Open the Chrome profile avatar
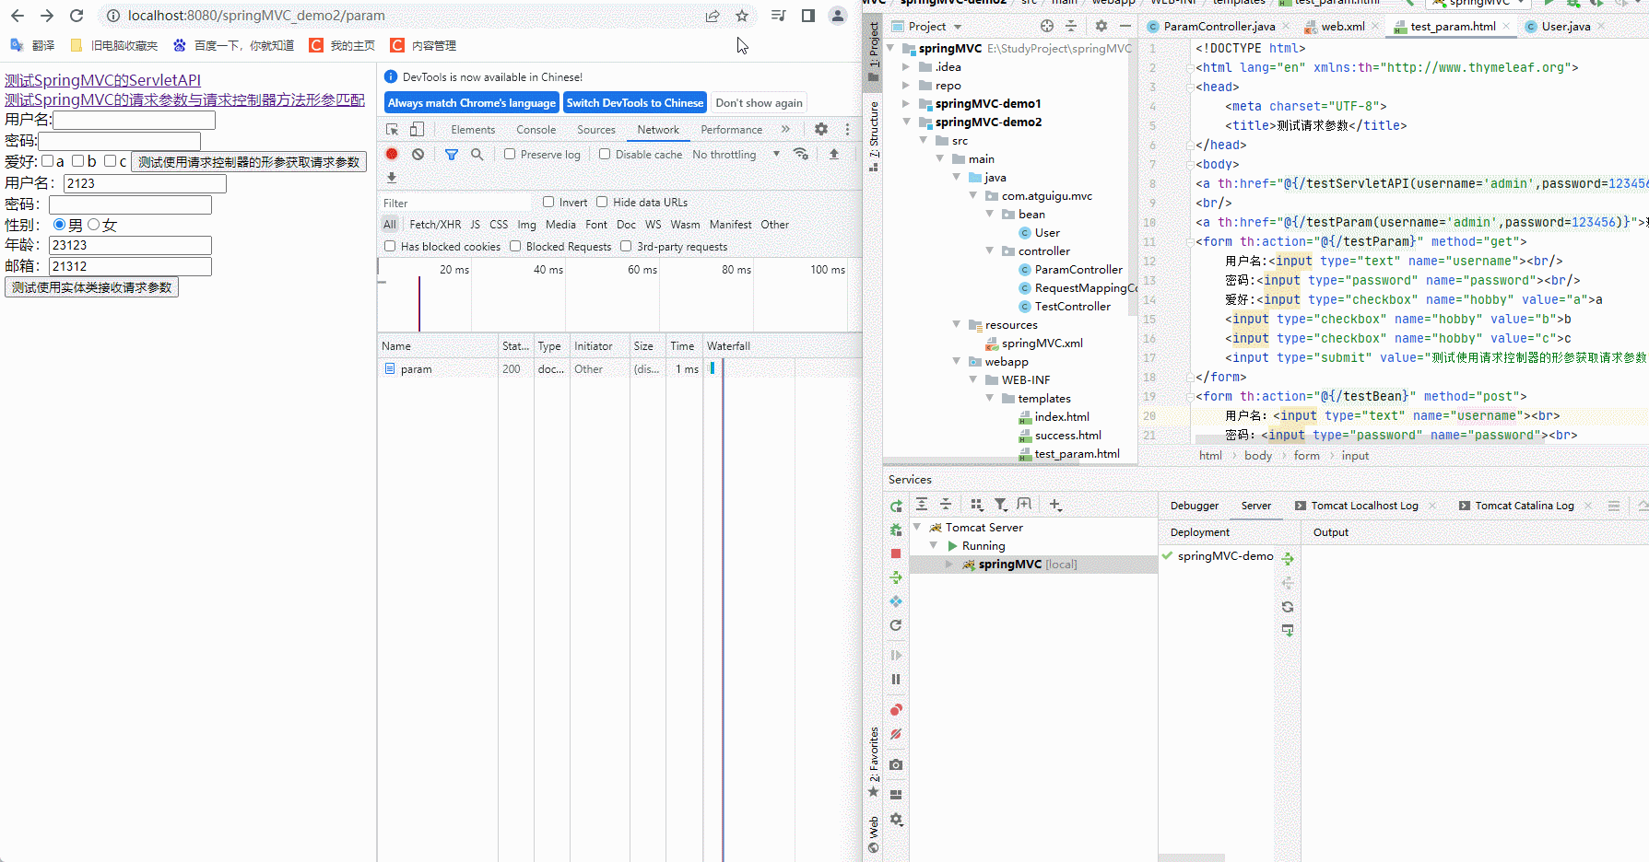This screenshot has width=1649, height=862. [838, 16]
